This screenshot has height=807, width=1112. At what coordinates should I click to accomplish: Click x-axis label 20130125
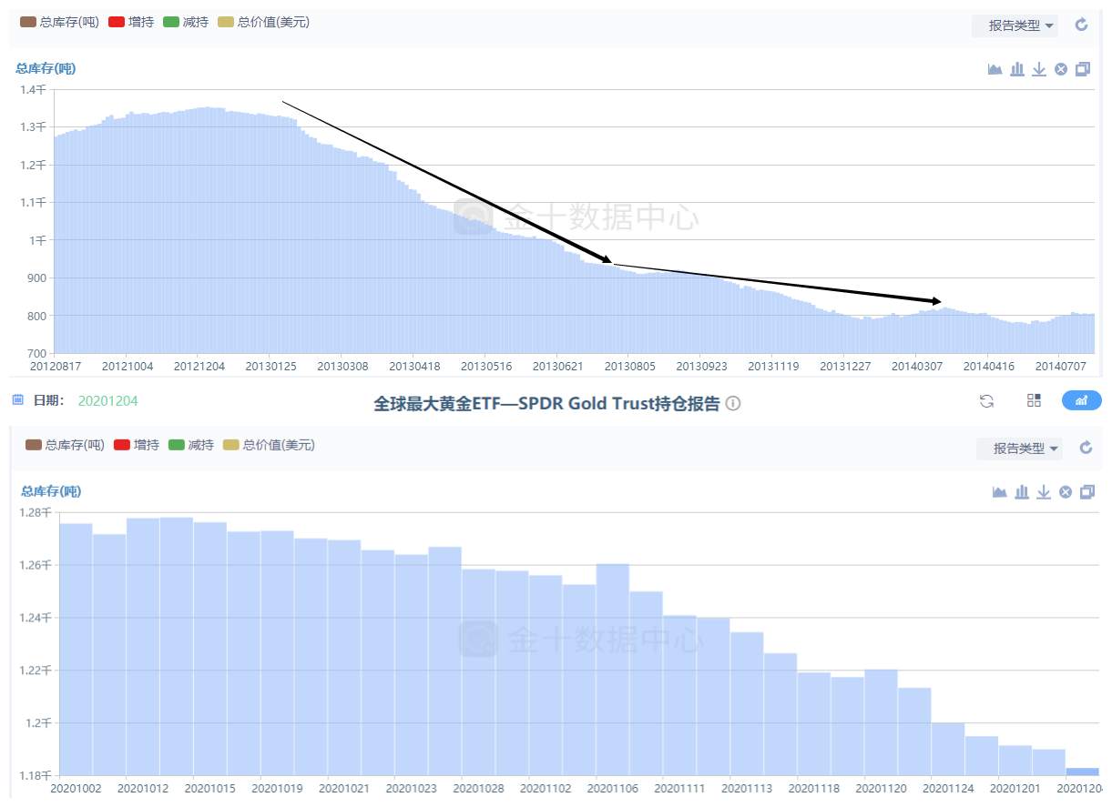pyautogui.click(x=270, y=366)
